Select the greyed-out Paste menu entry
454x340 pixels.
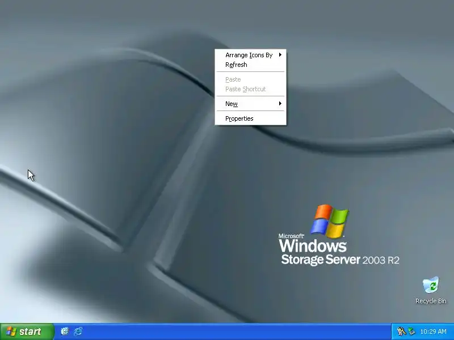(x=251, y=79)
